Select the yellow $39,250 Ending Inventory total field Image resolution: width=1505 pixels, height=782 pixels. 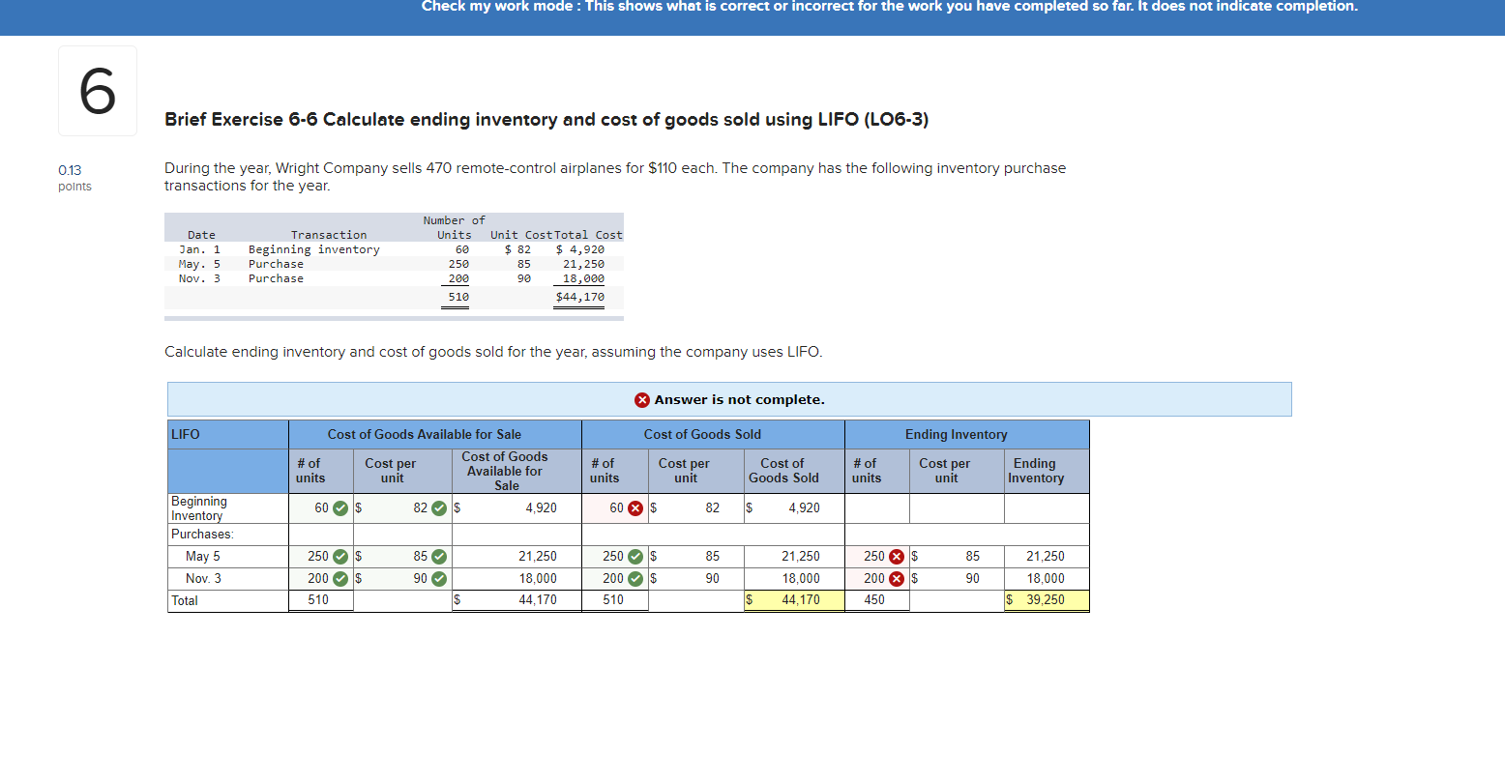(x=1047, y=599)
